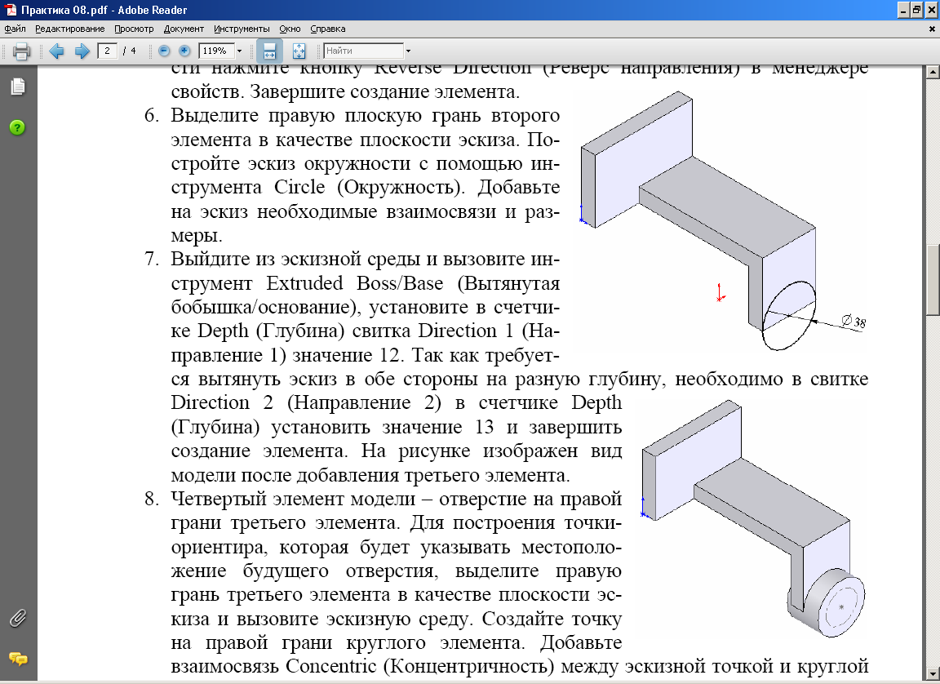This screenshot has height=684, width=940.
Task: Click the vertical scrollbar thumb
Action: pos(933,278)
